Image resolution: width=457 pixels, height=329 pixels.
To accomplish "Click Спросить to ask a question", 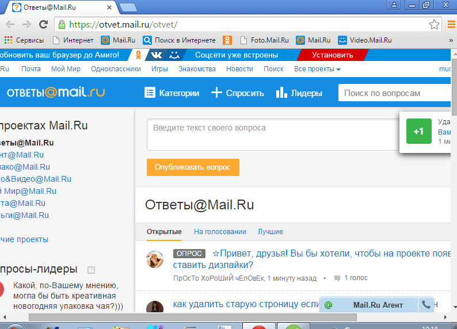I will [x=238, y=93].
